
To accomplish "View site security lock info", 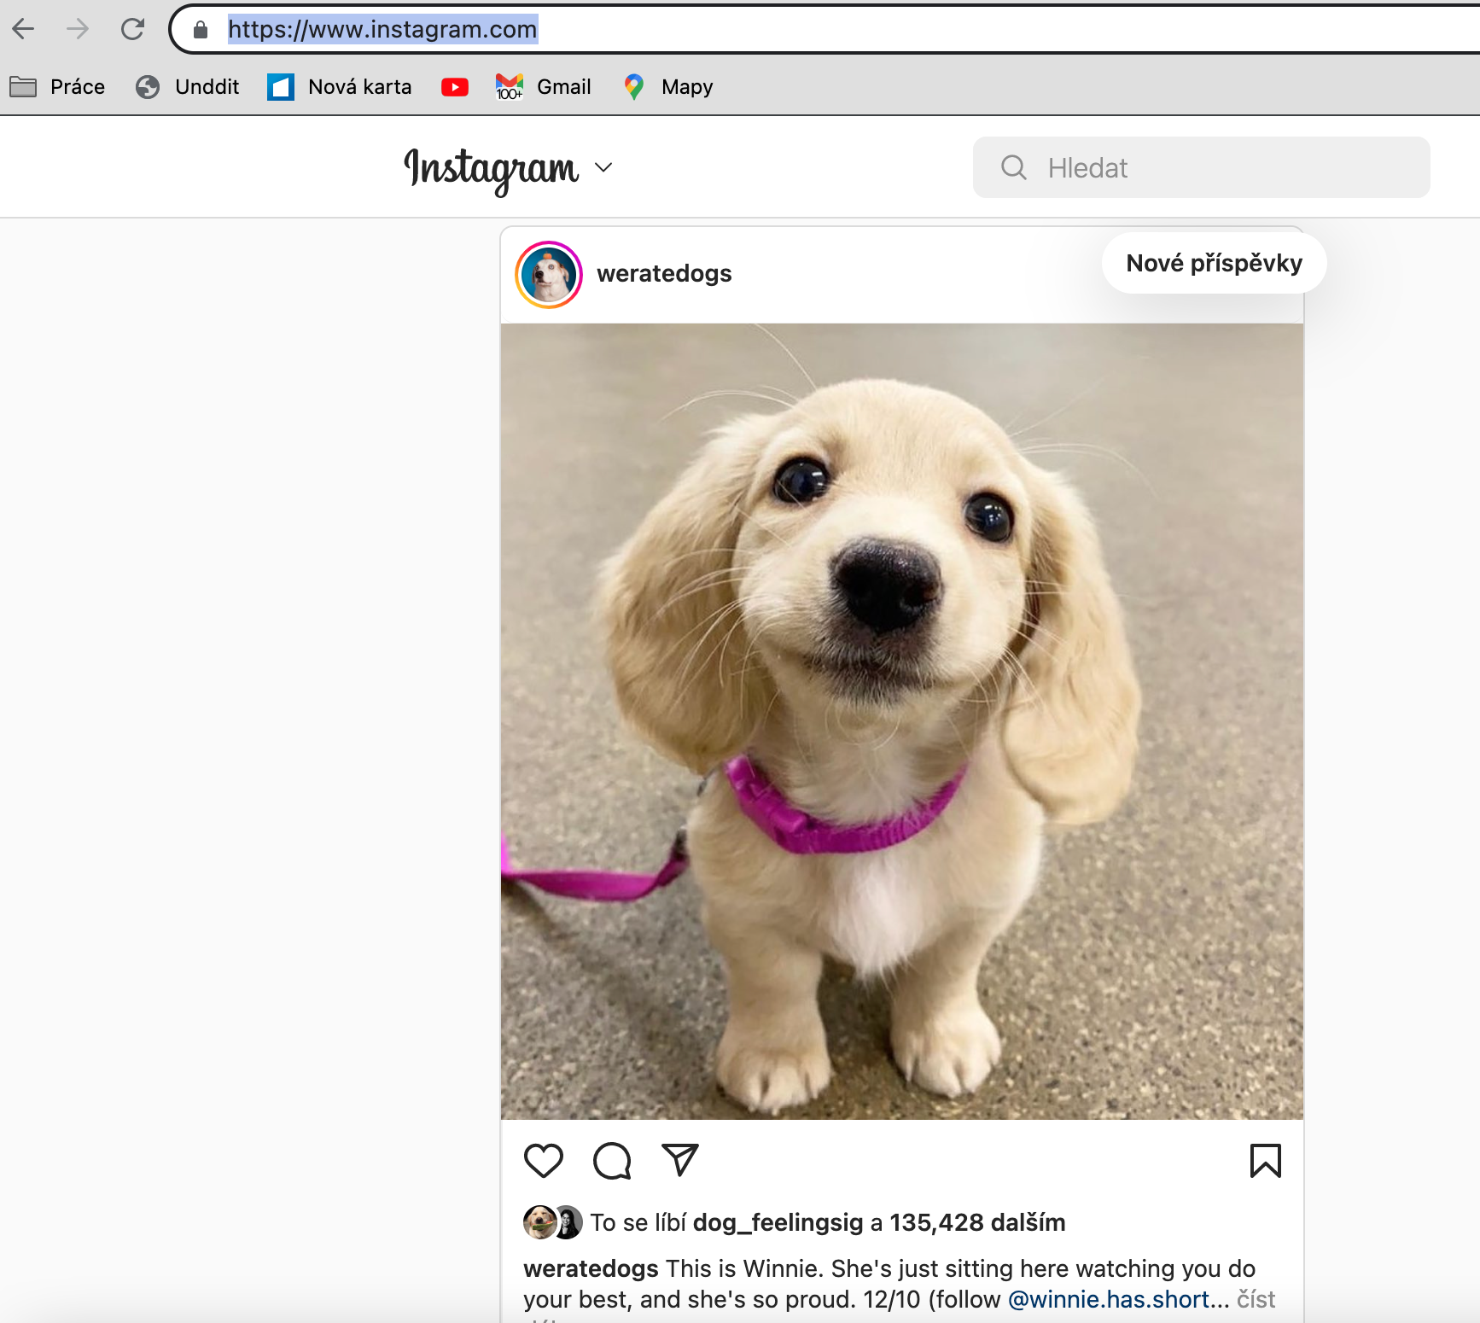I will point(201,30).
